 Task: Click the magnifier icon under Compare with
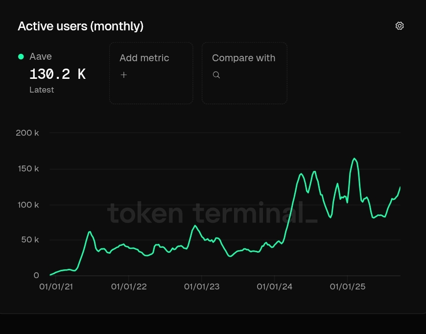pyautogui.click(x=216, y=75)
